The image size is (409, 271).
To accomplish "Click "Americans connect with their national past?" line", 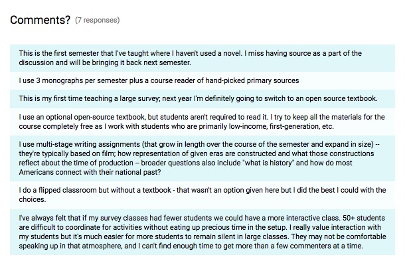I will pos(90,173).
